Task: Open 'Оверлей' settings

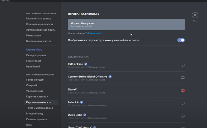Action: (32, 85)
